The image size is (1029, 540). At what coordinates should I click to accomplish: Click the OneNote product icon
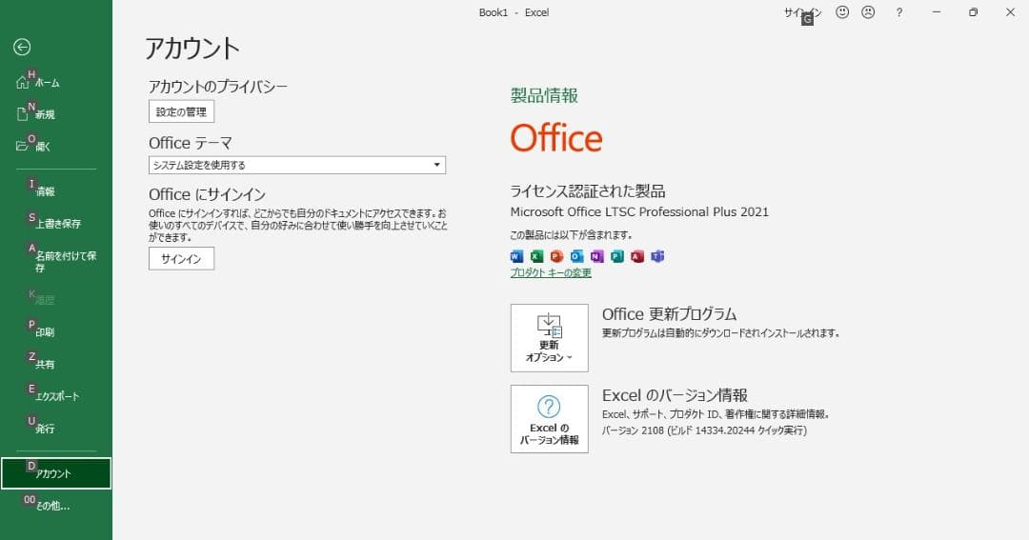click(x=596, y=256)
